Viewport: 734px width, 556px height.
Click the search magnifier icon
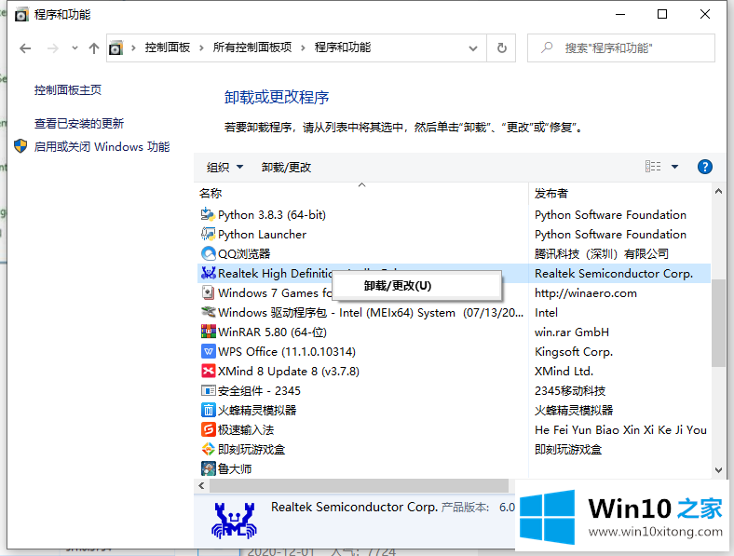point(547,47)
